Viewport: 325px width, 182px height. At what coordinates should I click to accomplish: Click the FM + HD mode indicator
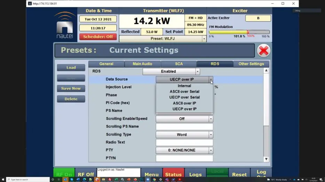[x=196, y=18]
